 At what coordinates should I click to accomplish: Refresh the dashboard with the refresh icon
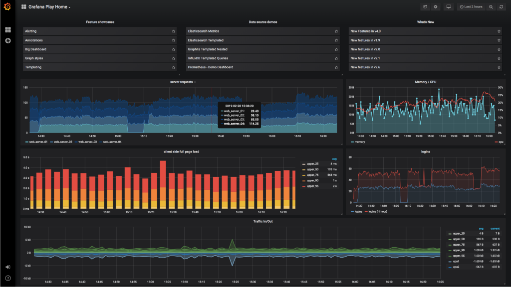(501, 7)
